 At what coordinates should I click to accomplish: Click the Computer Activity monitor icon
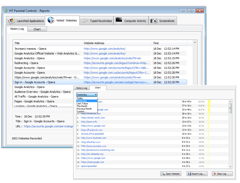[119, 21]
